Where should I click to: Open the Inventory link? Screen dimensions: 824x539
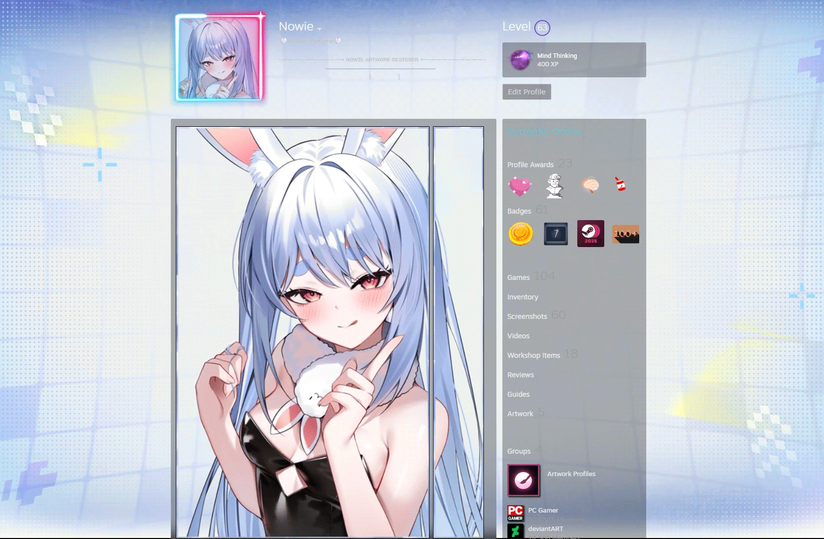click(x=523, y=297)
